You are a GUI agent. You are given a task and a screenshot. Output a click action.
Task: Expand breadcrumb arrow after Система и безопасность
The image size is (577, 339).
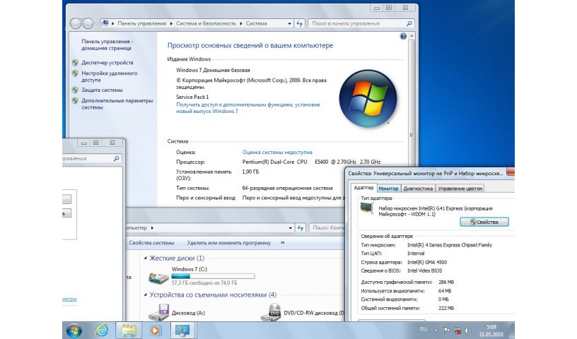pyautogui.click(x=241, y=23)
